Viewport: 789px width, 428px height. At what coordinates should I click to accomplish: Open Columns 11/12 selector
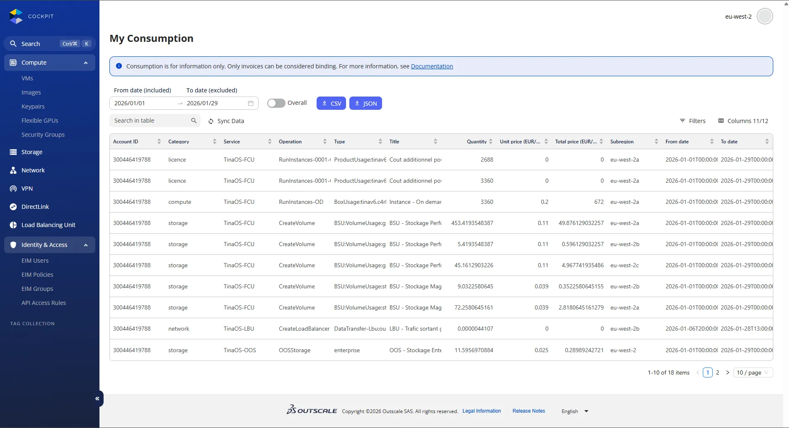[743, 121]
